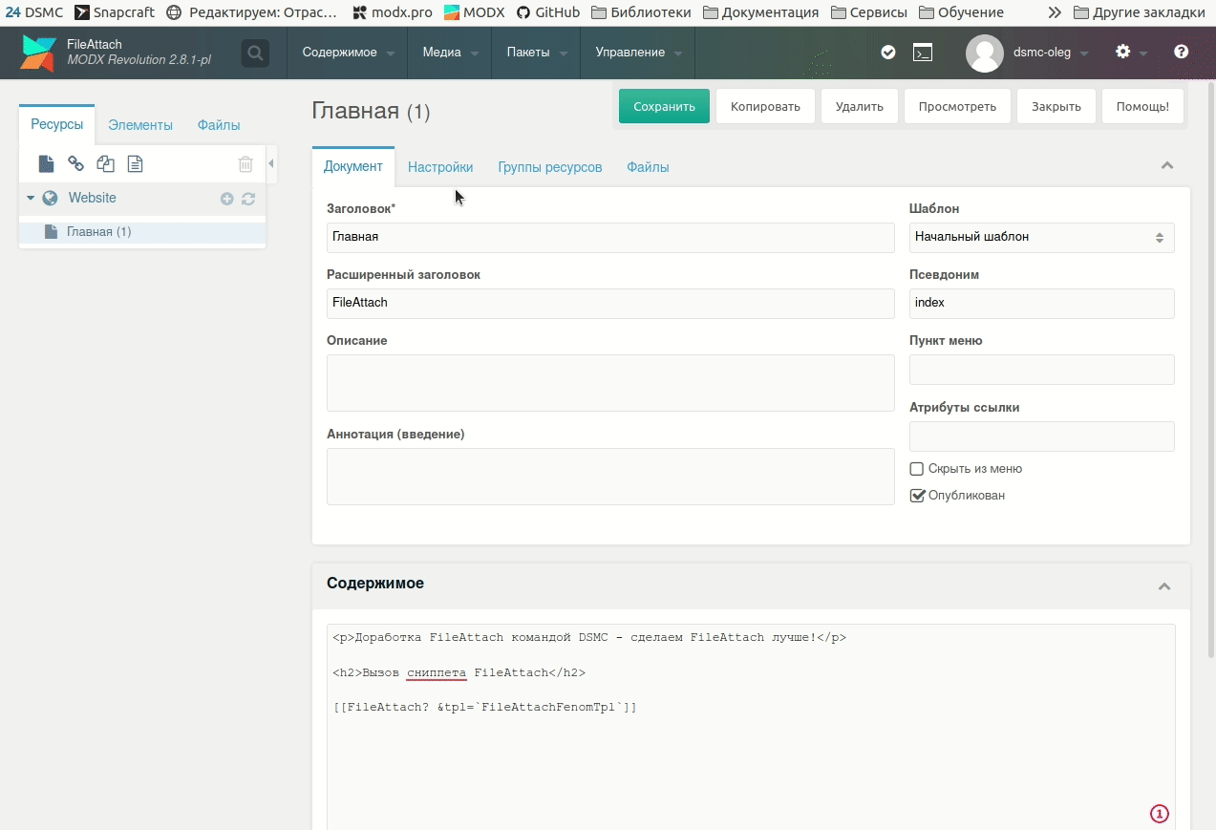Click the Аннотация (введение) text area
Screen dimensions: 1216x830
click(x=610, y=477)
